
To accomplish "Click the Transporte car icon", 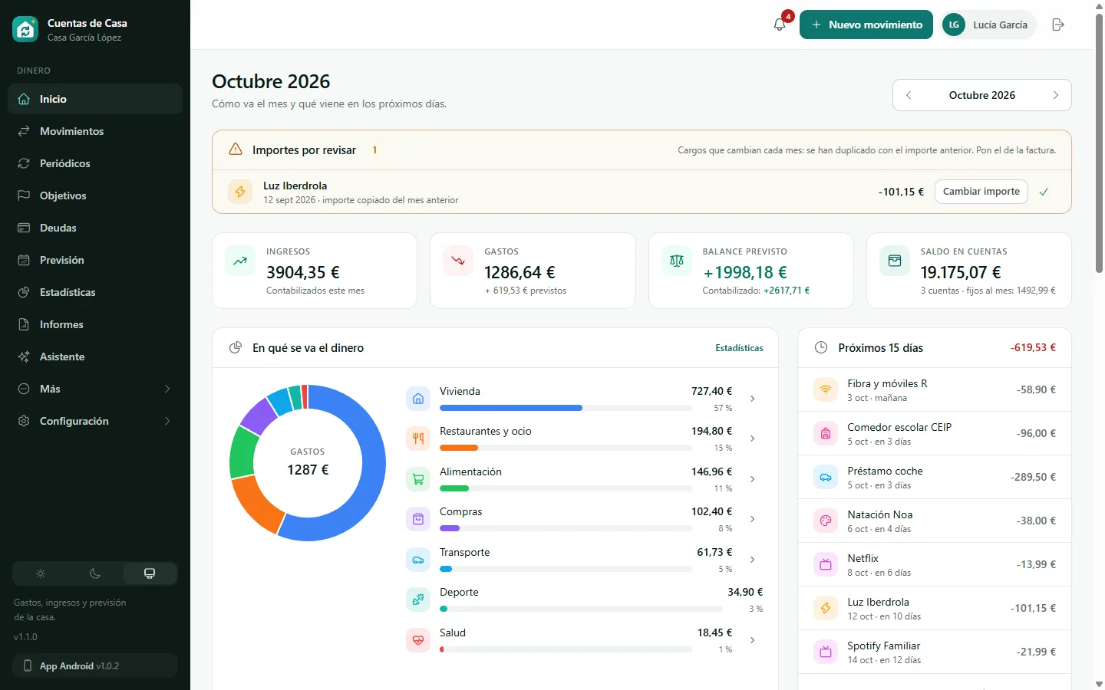I will coord(418,560).
